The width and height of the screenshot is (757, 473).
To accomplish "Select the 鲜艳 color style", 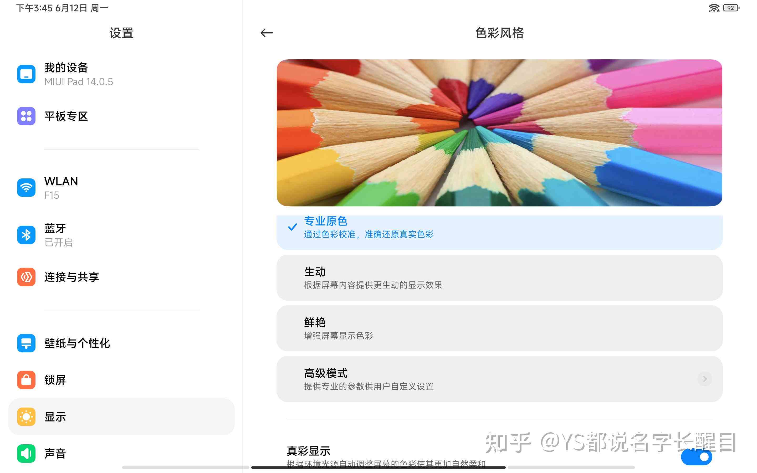I will coord(500,328).
